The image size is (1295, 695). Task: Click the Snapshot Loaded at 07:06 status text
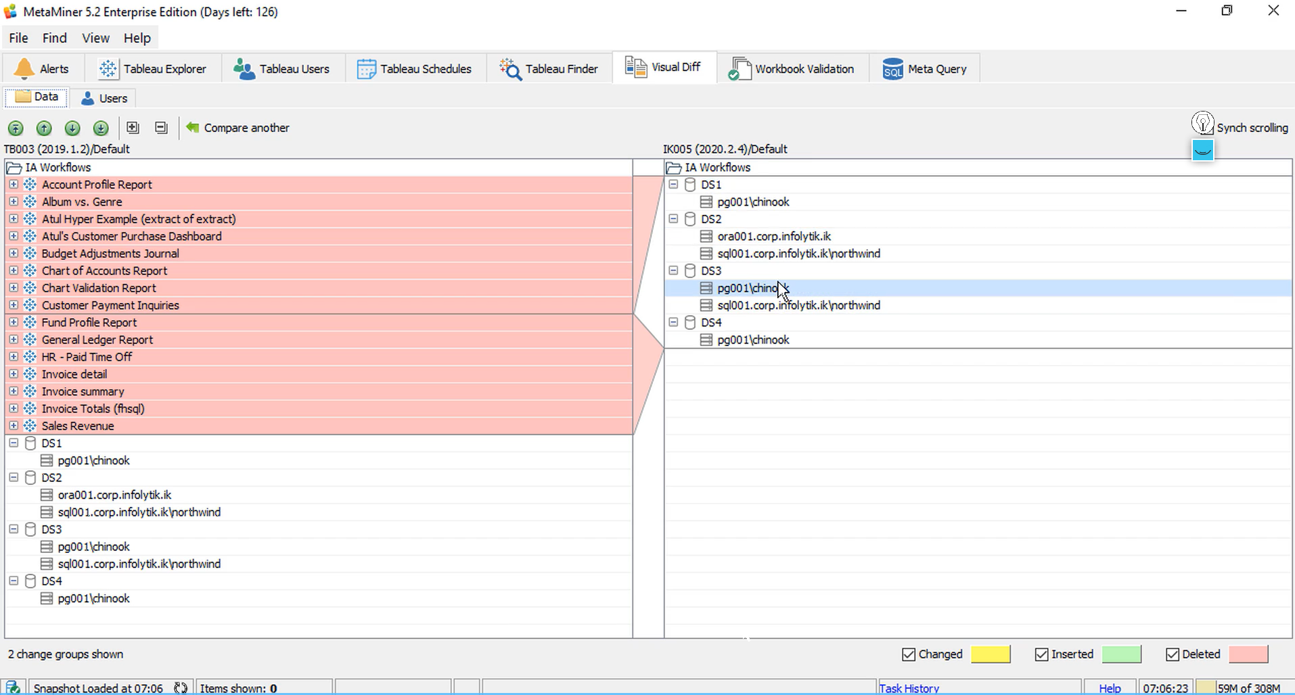[x=98, y=688]
